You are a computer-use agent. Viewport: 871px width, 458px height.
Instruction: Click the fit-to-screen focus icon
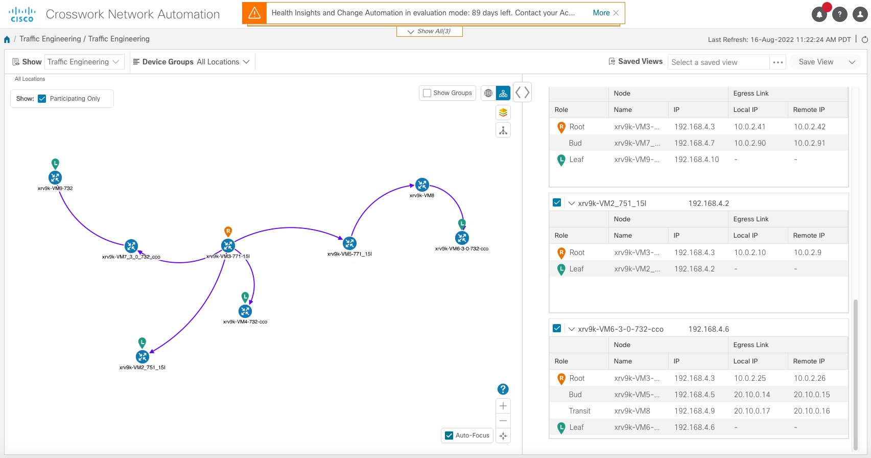[x=503, y=436]
